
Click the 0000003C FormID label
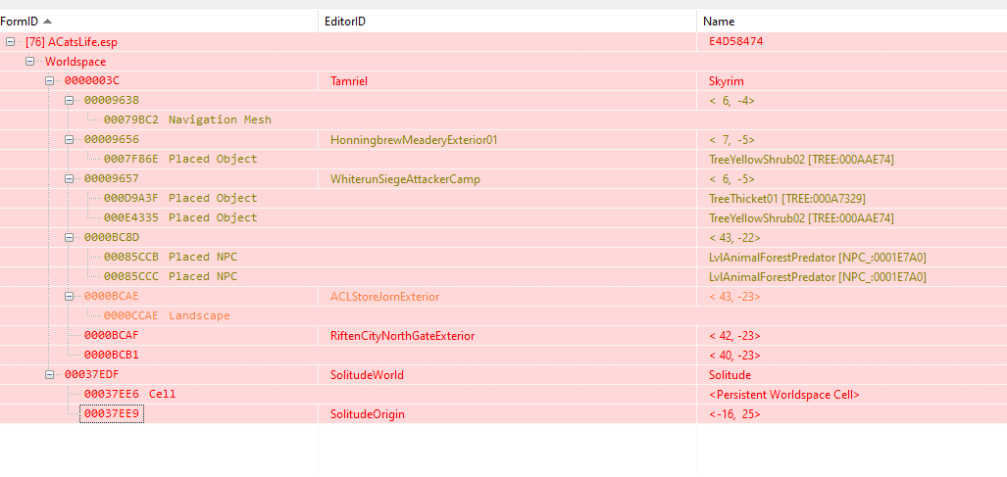[92, 80]
